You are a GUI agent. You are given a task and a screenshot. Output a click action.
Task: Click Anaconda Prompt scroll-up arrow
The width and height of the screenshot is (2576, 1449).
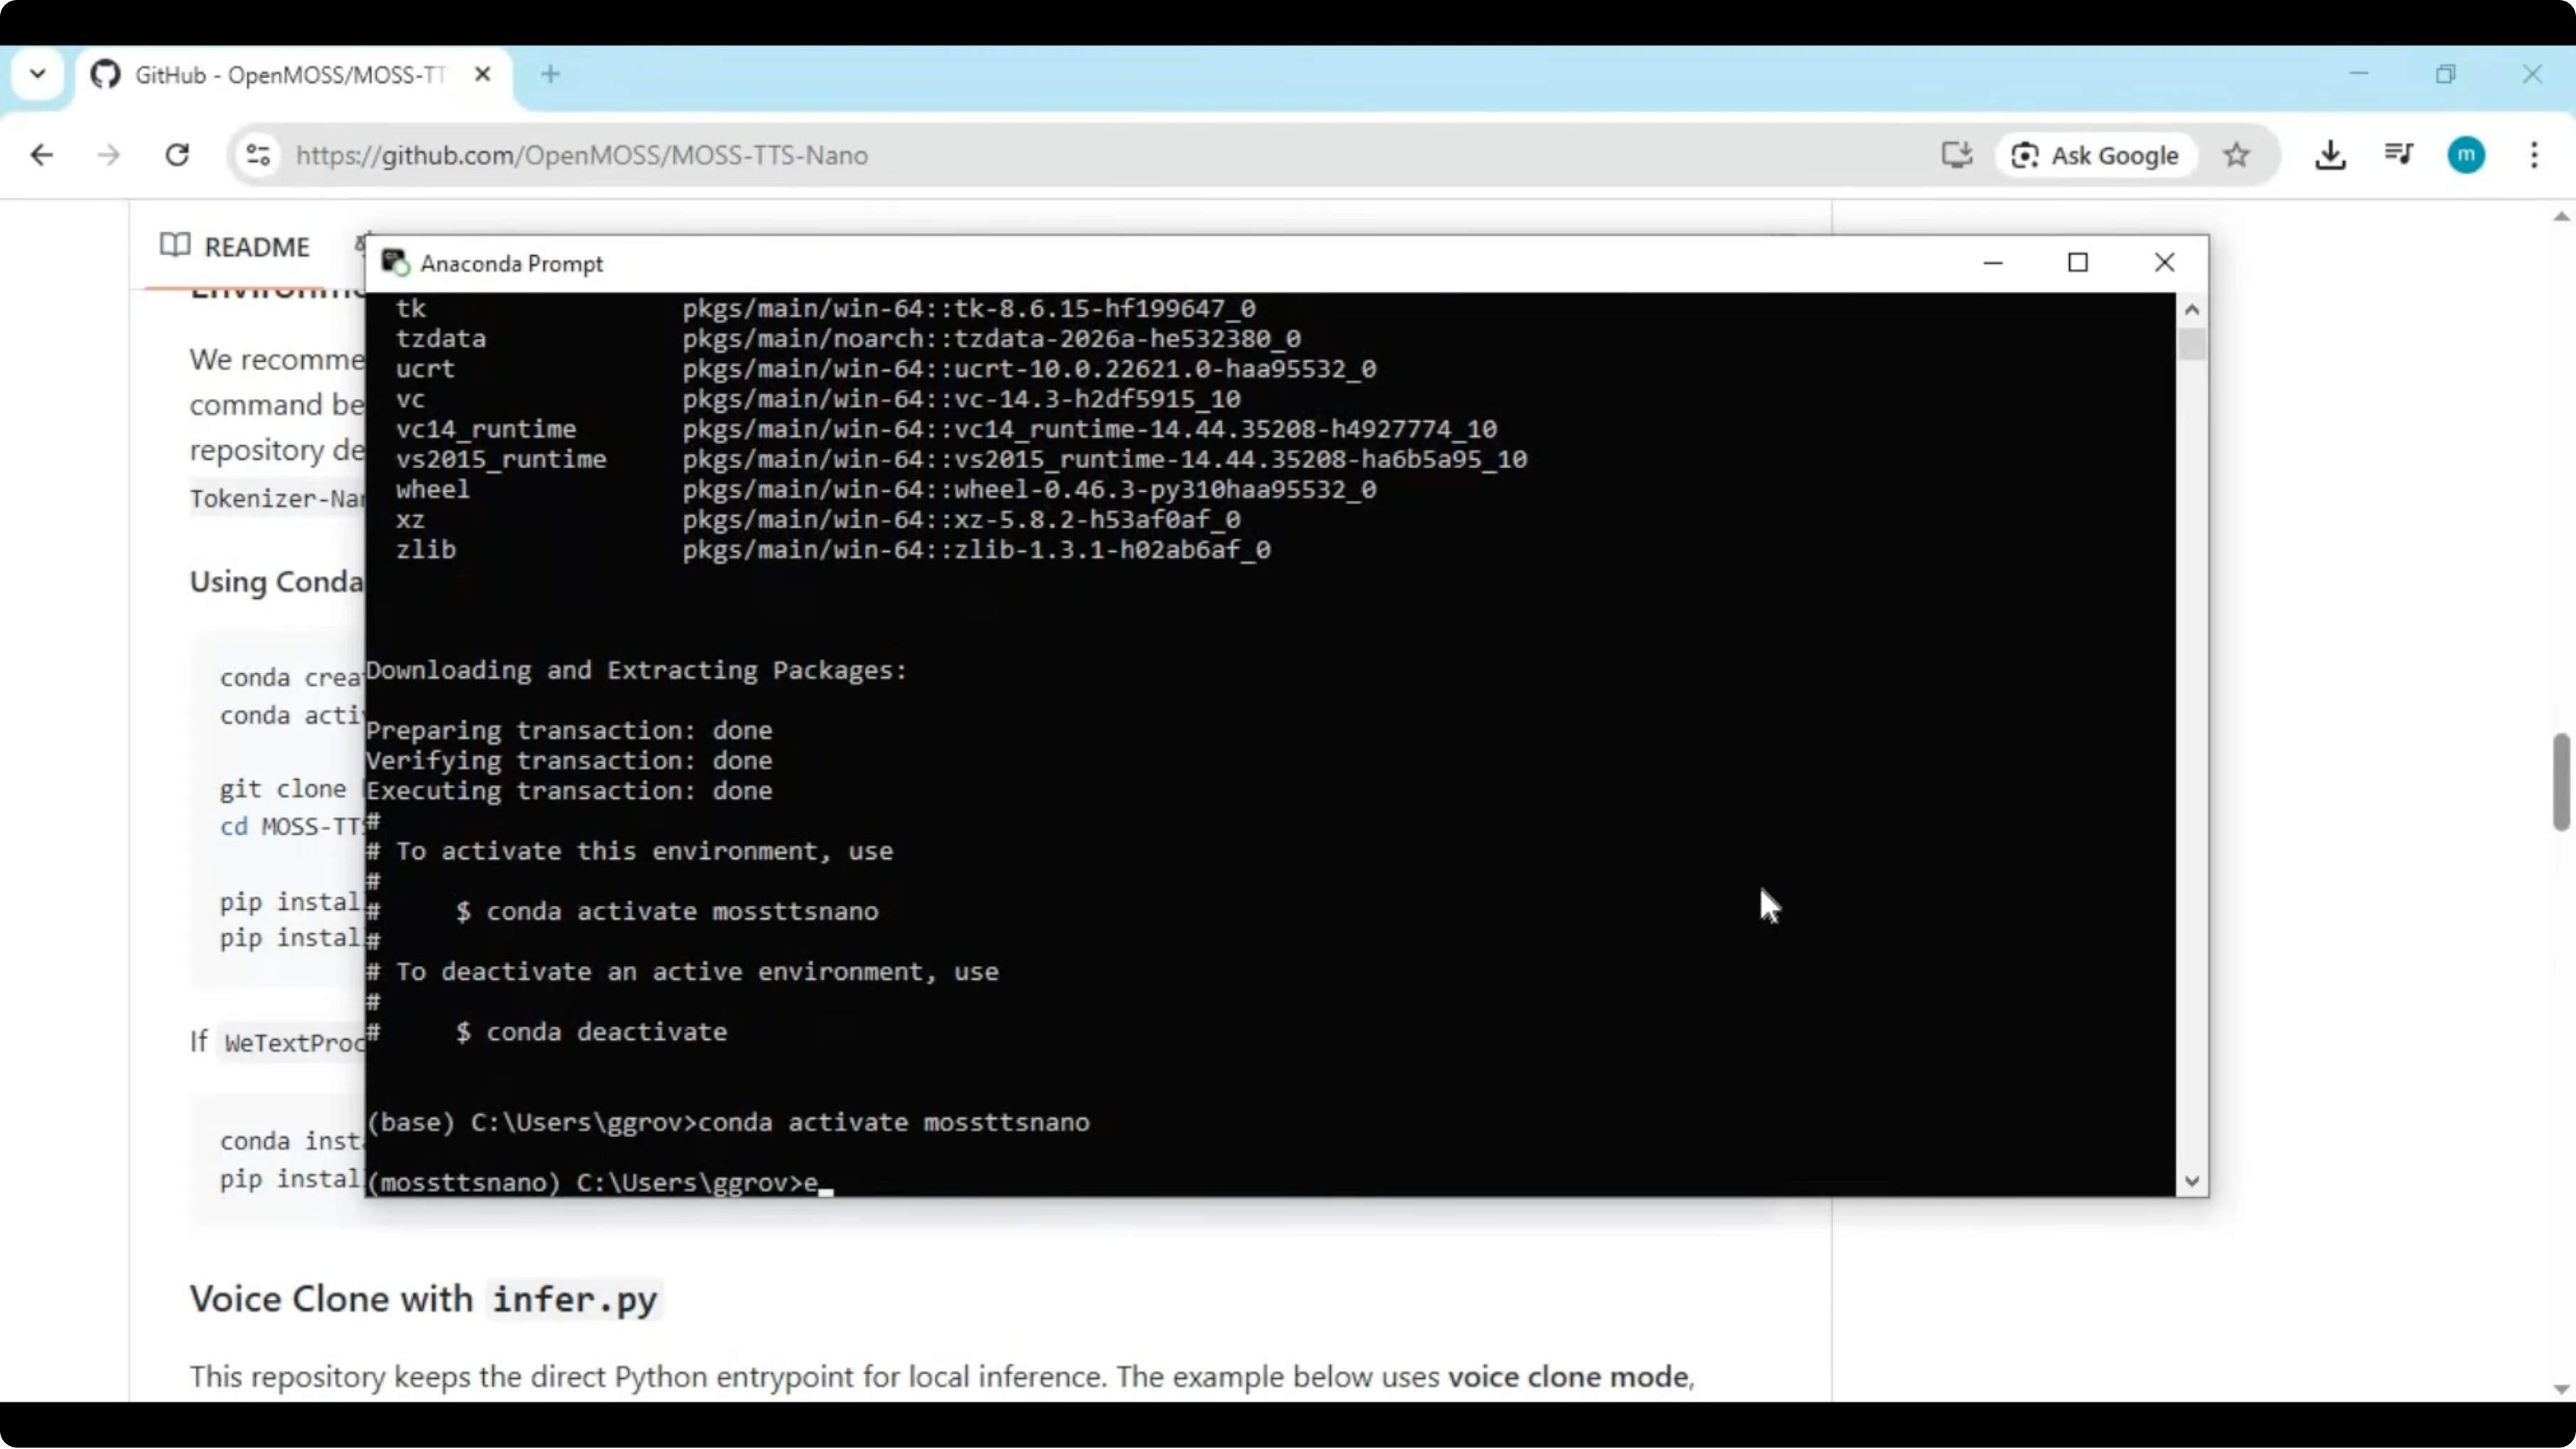coord(2191,310)
